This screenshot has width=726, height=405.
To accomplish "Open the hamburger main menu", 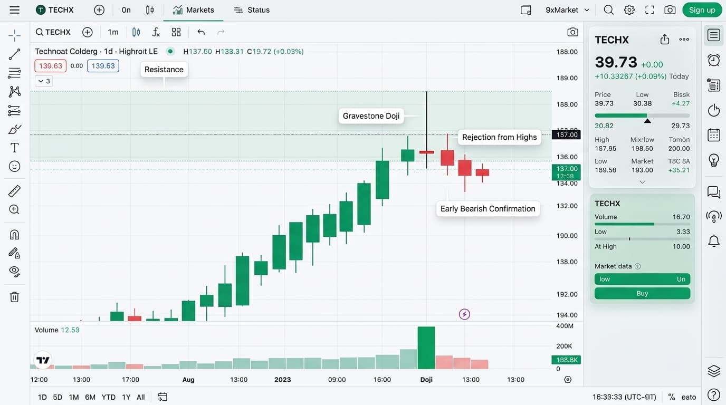I will pos(15,10).
